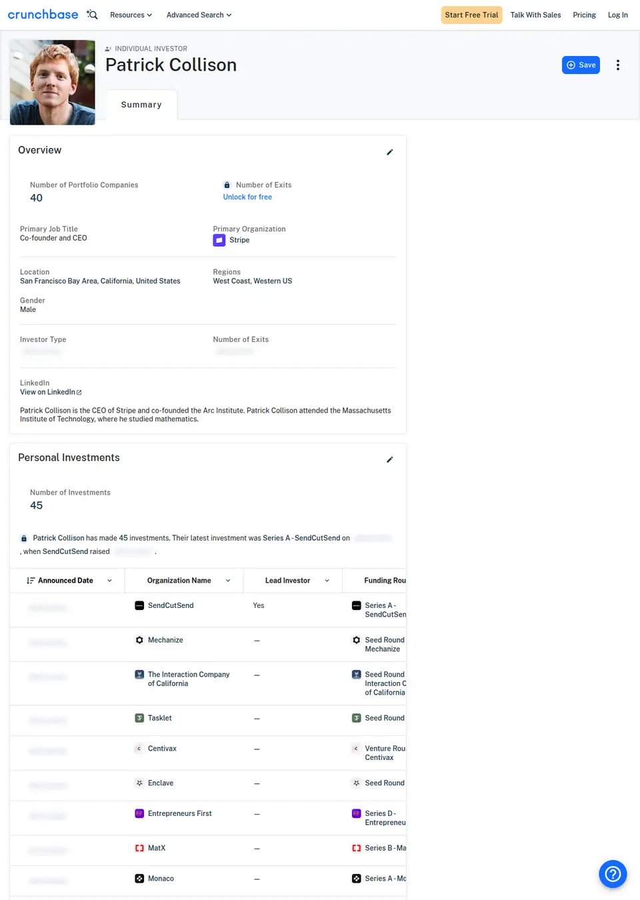Click the West Coast, Western US regions text
640x900 pixels.
click(x=253, y=281)
